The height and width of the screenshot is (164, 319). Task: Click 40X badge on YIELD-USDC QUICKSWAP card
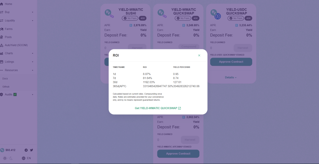point(248,18)
